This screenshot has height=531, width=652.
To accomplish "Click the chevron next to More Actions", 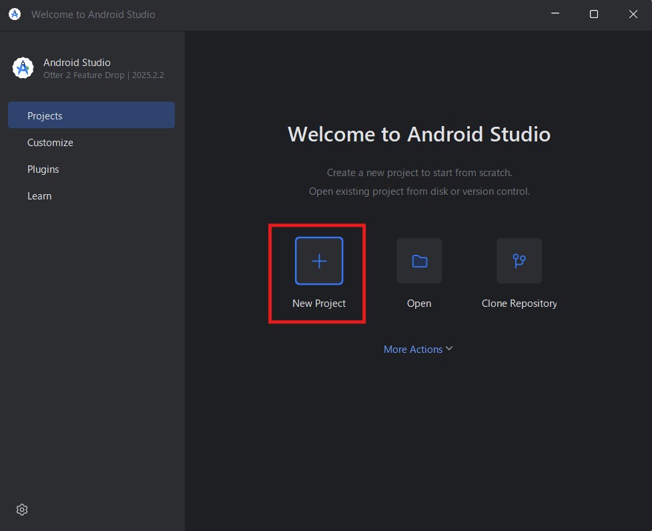I will click(449, 349).
